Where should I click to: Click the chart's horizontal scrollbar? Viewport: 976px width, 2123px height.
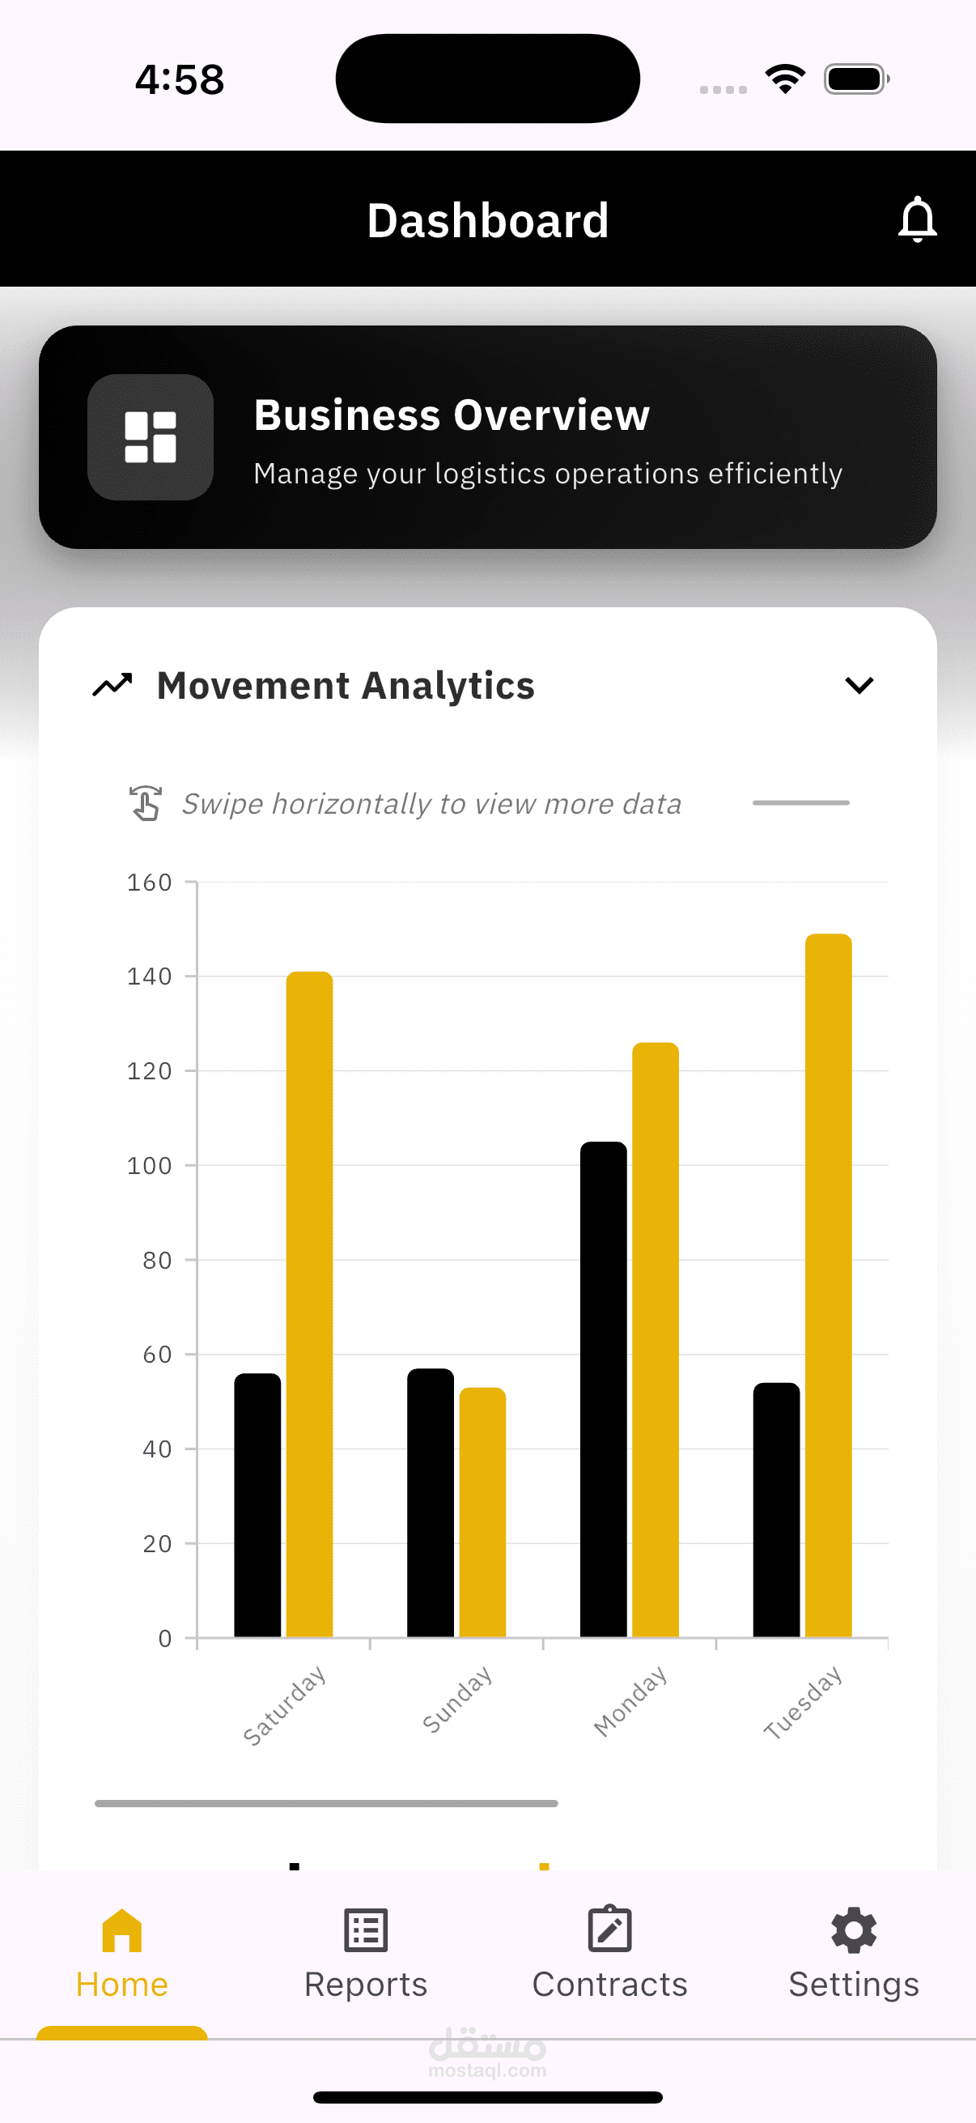[326, 1803]
